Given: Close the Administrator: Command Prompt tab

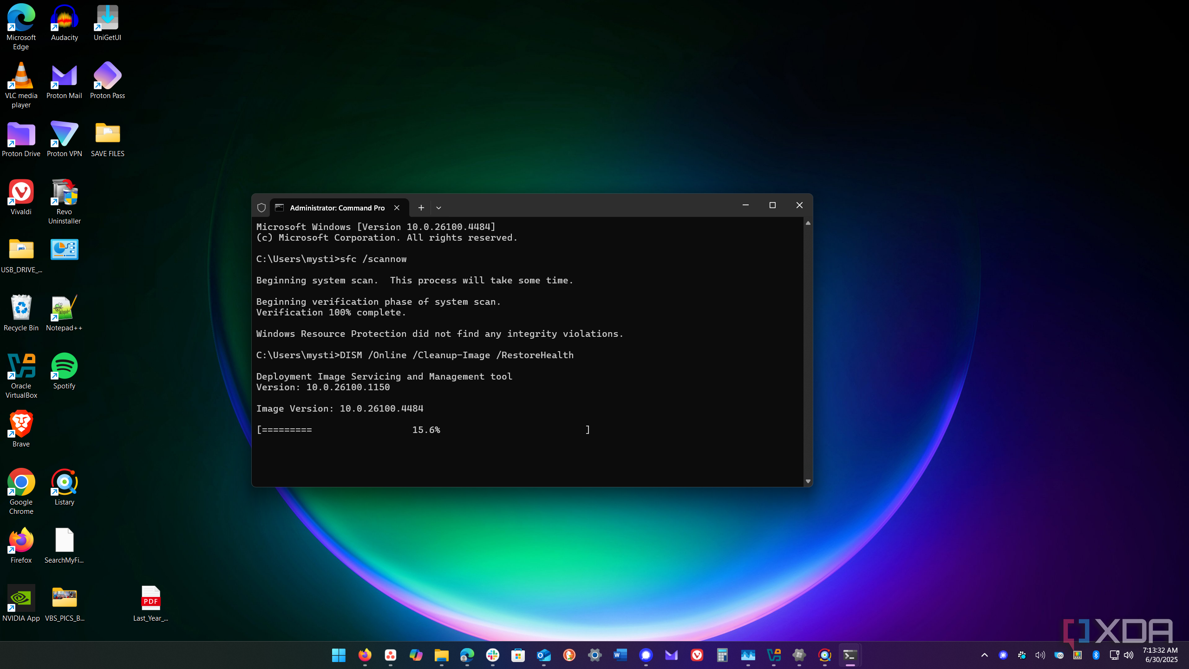Looking at the screenshot, I should pos(397,208).
